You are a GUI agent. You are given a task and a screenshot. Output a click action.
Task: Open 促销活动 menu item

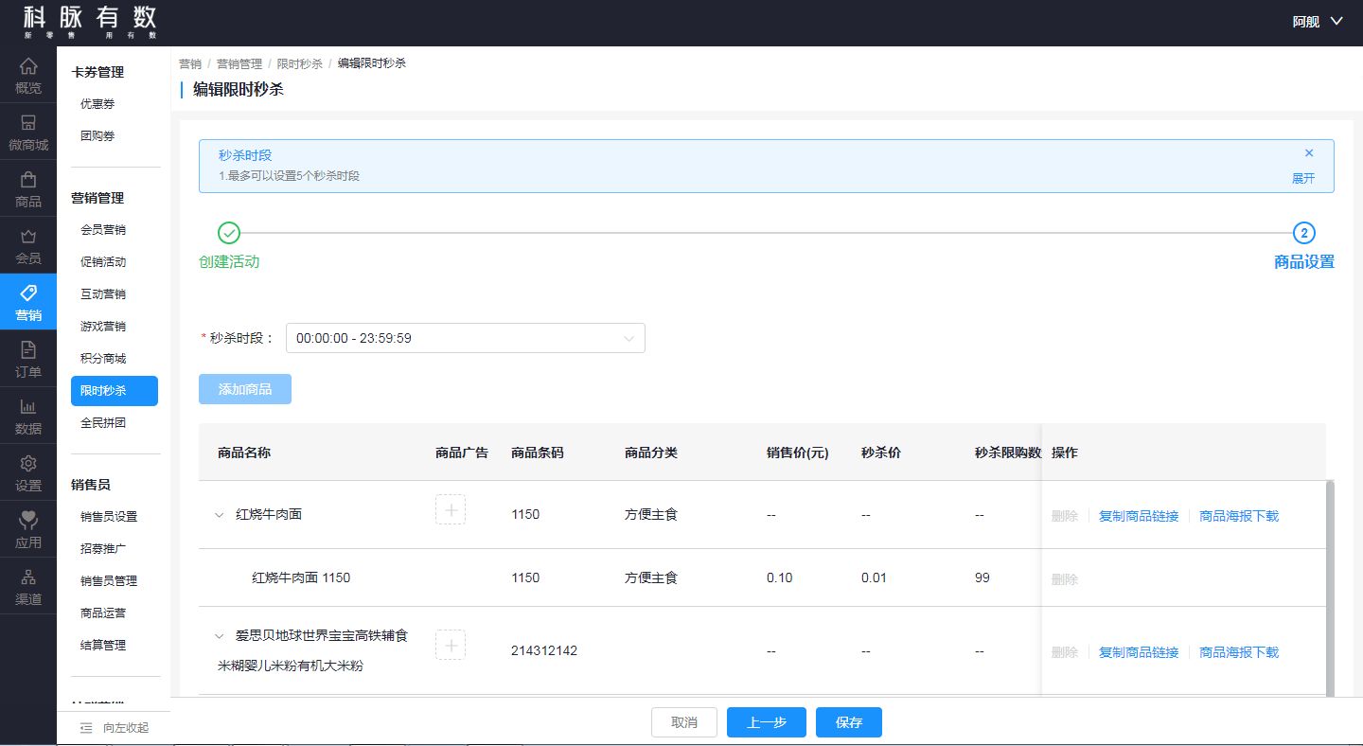tap(103, 262)
